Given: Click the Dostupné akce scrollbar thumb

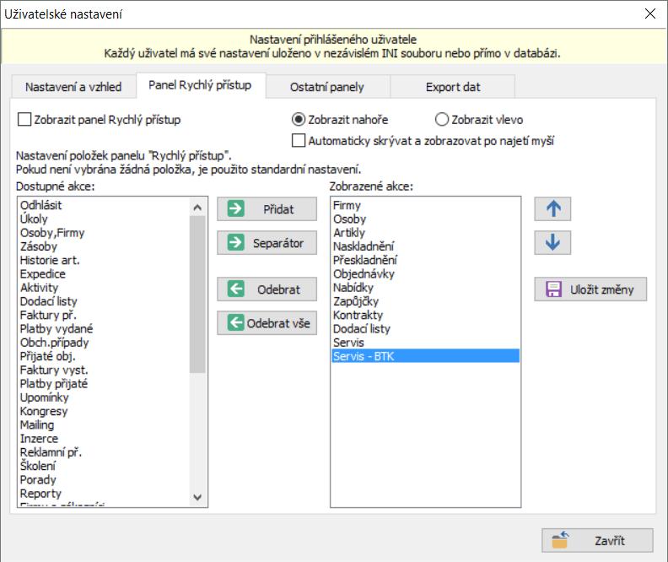Looking at the screenshot, I should click(197, 295).
